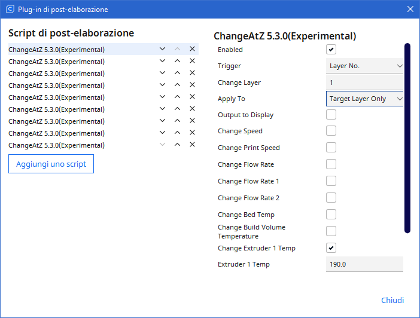Screen dimensions: 420x318
Task: Remove the first ChangeAtZ script with X
Action: pyautogui.click(x=192, y=50)
